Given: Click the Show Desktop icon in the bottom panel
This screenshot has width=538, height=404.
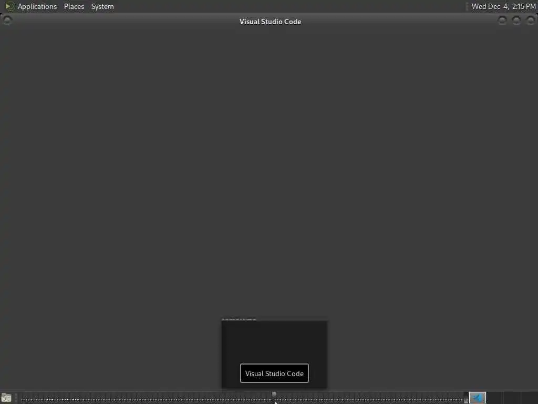Looking at the screenshot, I should pyautogui.click(x=6, y=398).
